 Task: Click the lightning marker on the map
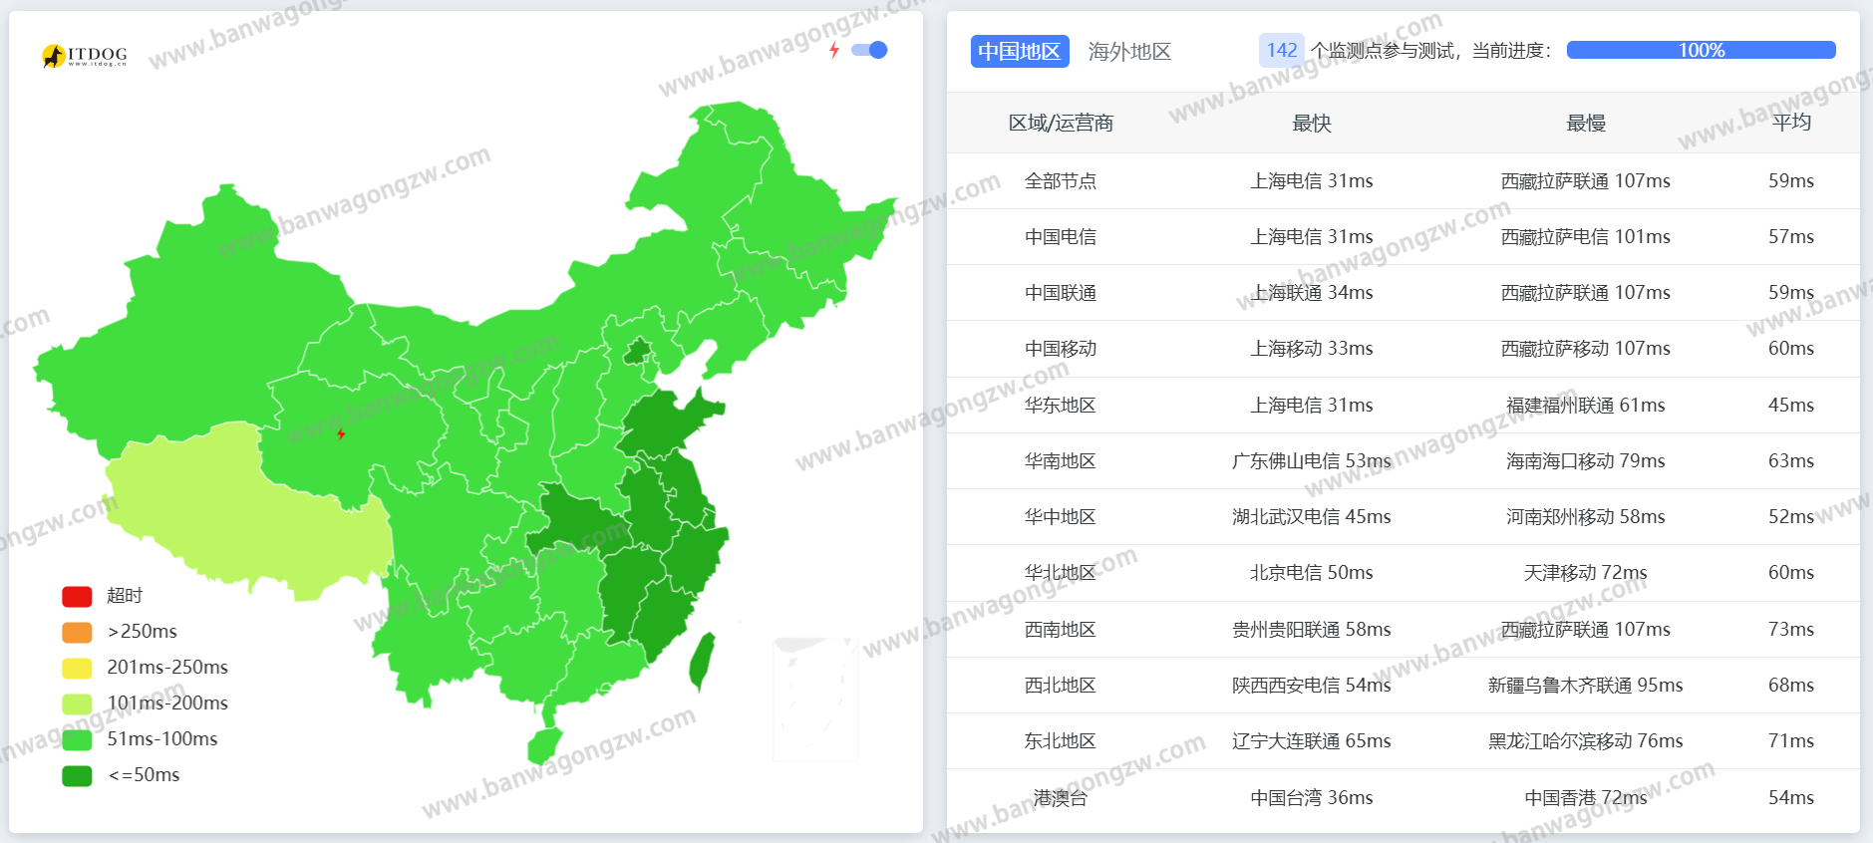pos(341,433)
